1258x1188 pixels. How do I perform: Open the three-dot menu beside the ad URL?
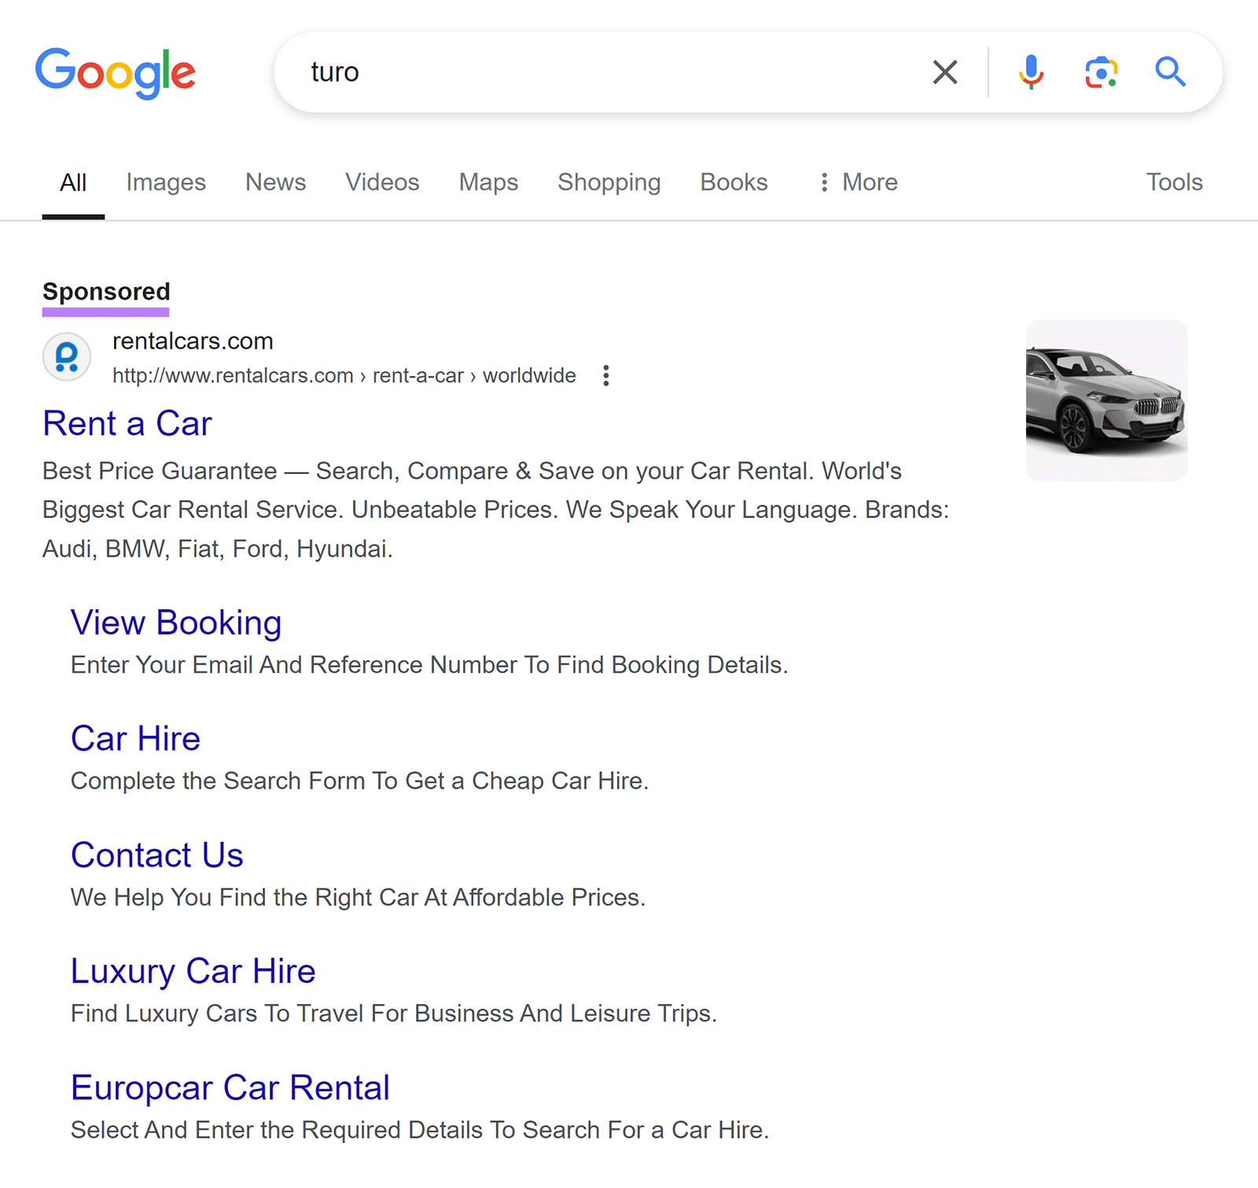(606, 376)
